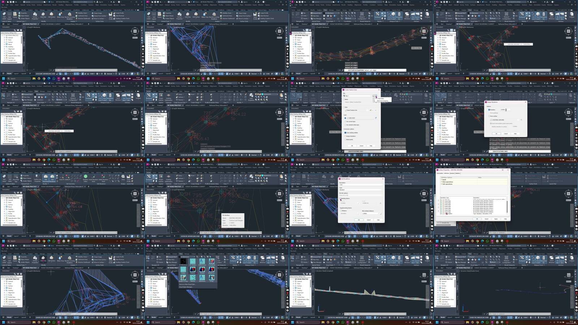
Task: Click Apply in the Surface Properties dialog
Action: 496,219
